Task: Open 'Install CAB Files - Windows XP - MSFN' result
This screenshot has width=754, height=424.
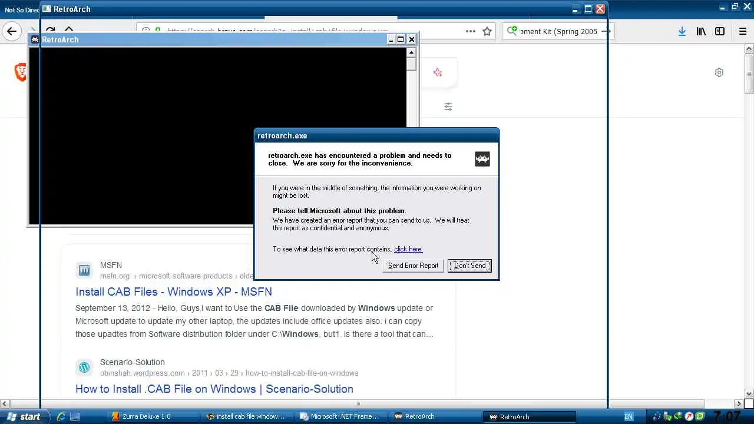Action: pos(174,291)
